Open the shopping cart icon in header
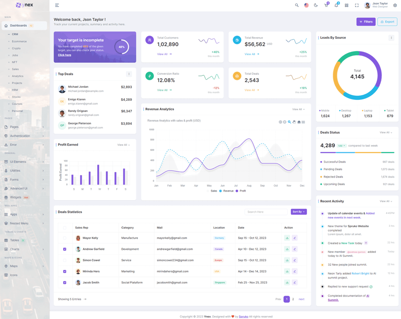The width and height of the screenshot is (401, 319). click(326, 5)
